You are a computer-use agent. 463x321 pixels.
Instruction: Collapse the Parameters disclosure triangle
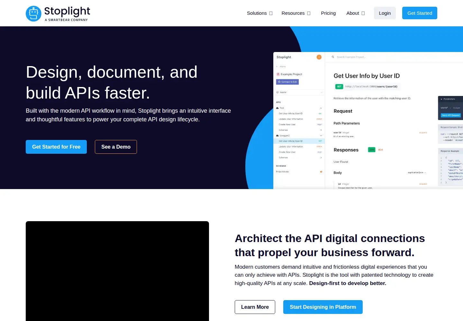pos(441,99)
